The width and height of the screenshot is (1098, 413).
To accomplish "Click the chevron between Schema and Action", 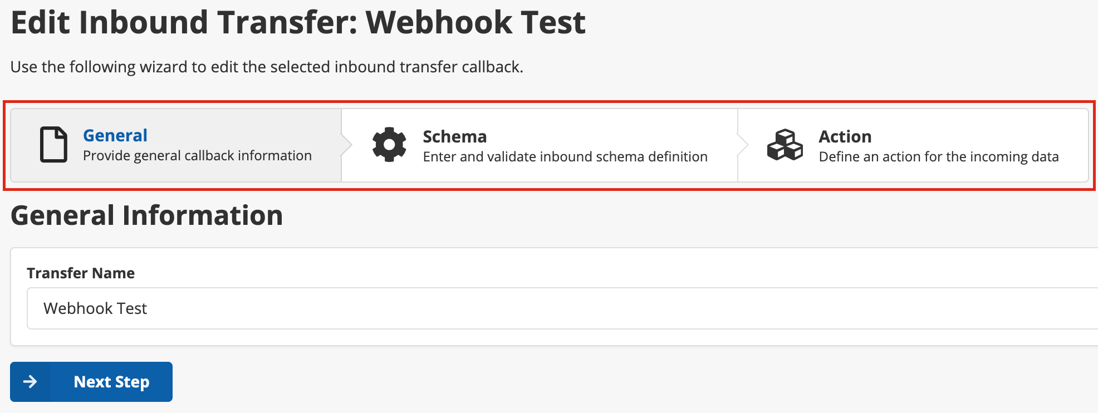I will point(743,145).
